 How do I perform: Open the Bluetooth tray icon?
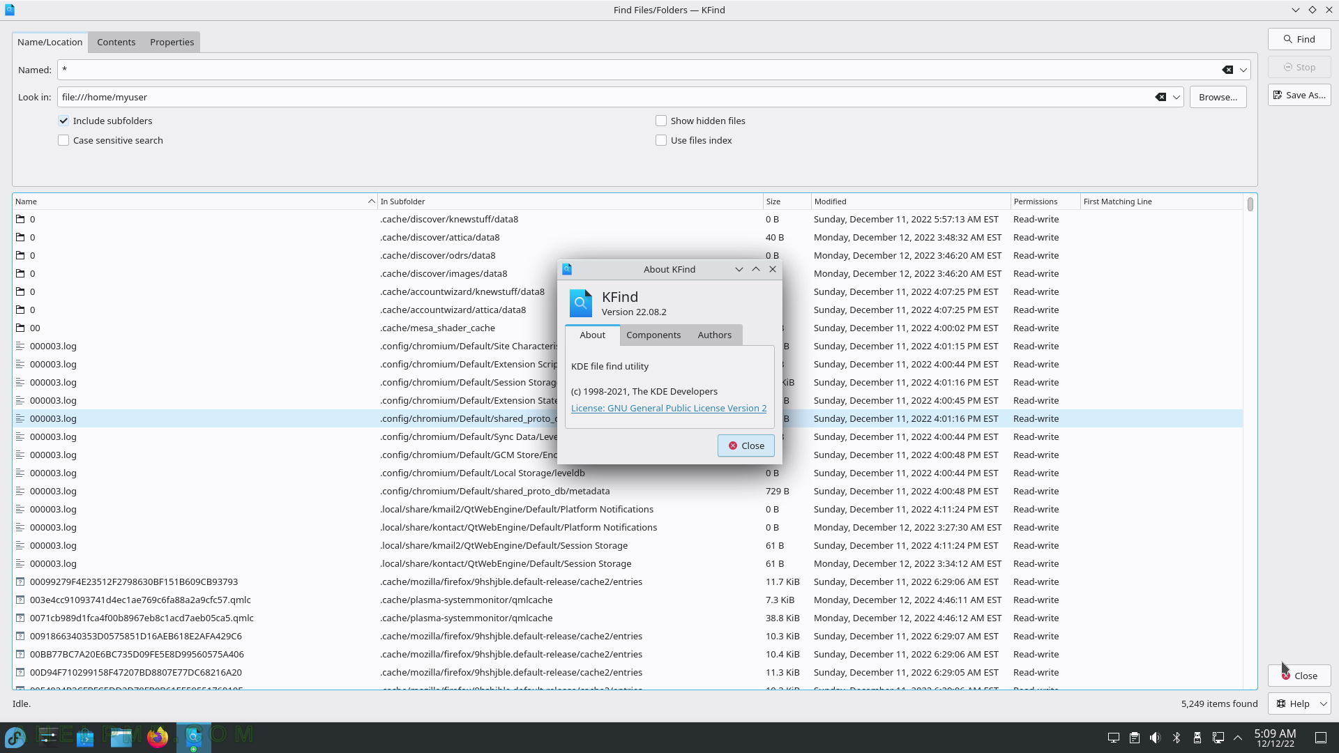coord(1177,738)
